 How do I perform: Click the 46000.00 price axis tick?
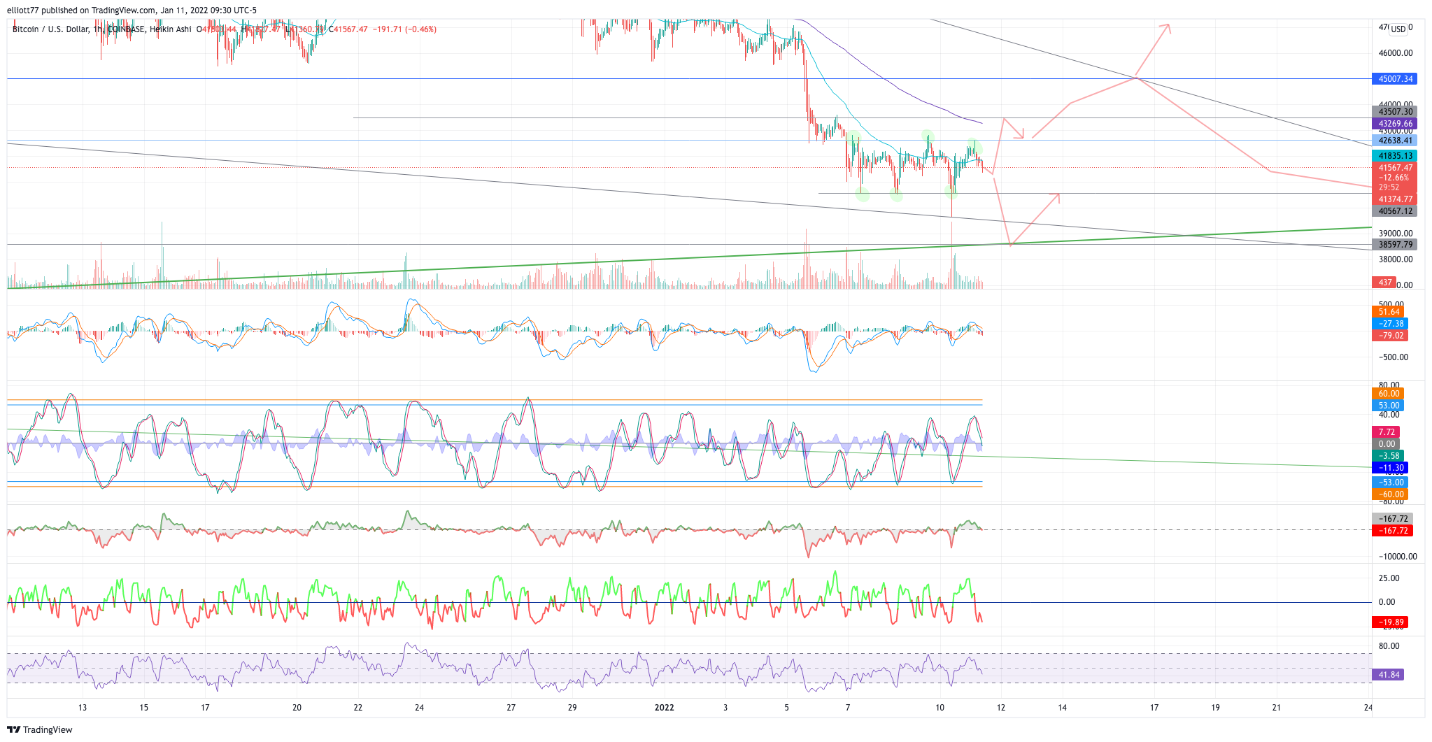(1396, 53)
